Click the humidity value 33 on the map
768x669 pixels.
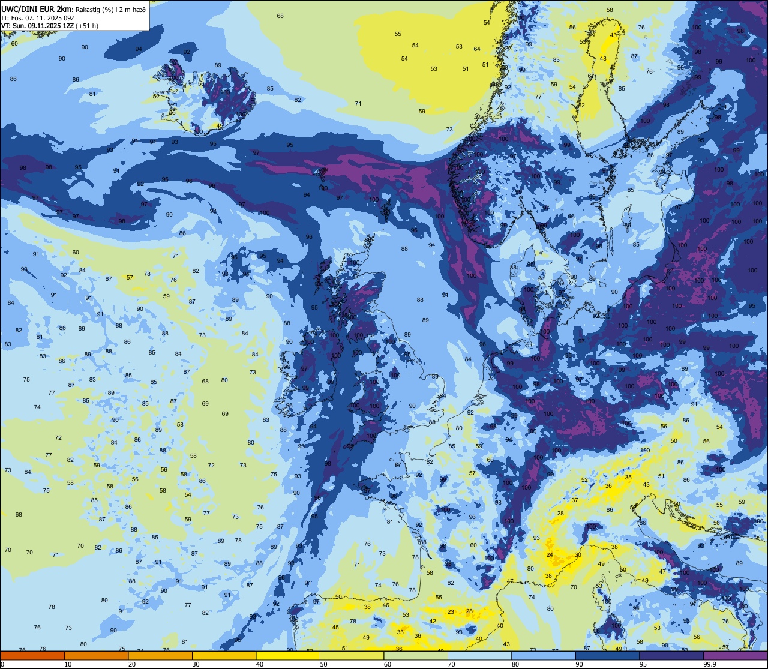(400, 632)
